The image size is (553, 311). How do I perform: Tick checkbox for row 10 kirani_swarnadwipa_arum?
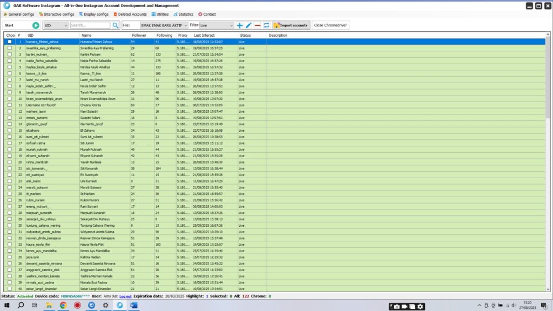pos(10,99)
